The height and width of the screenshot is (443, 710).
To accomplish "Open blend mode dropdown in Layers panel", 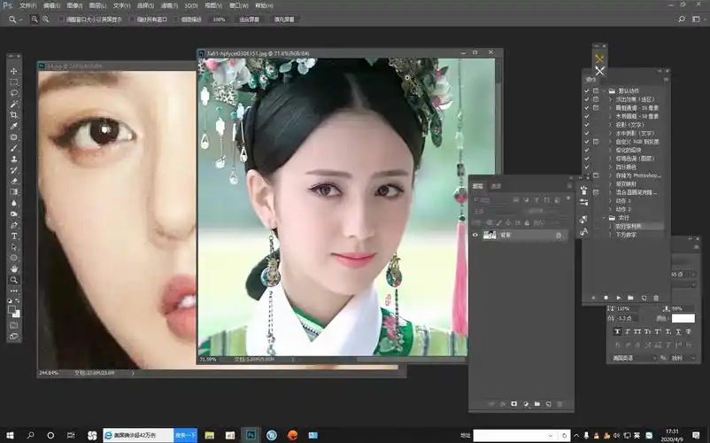I will click(496, 211).
